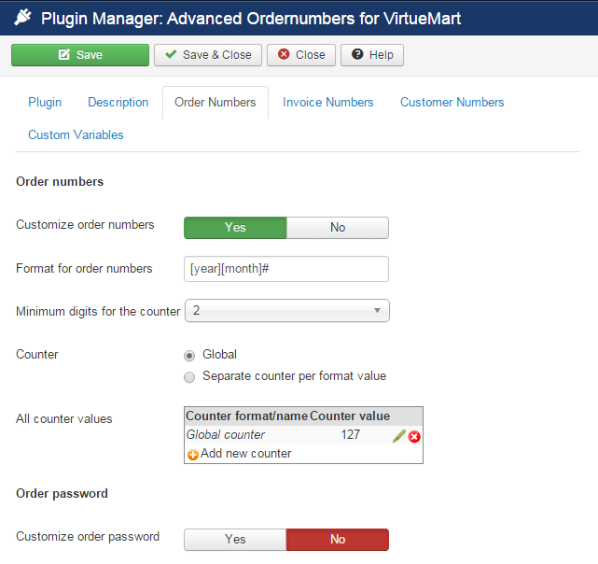Set Customize order numbers to Yes
The width and height of the screenshot is (598, 564).
[x=235, y=228]
